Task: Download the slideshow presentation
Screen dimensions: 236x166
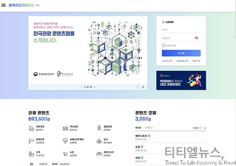Action: 143,87
